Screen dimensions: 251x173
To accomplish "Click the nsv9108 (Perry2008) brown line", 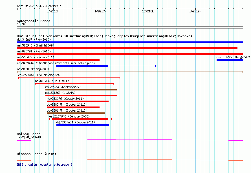I will (x=130, y=72).
